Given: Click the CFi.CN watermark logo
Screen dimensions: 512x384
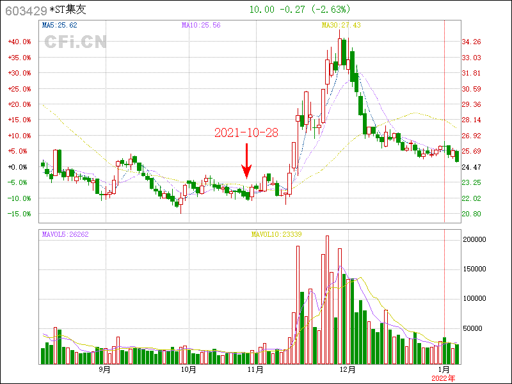Looking at the screenshot, I should click(75, 42).
